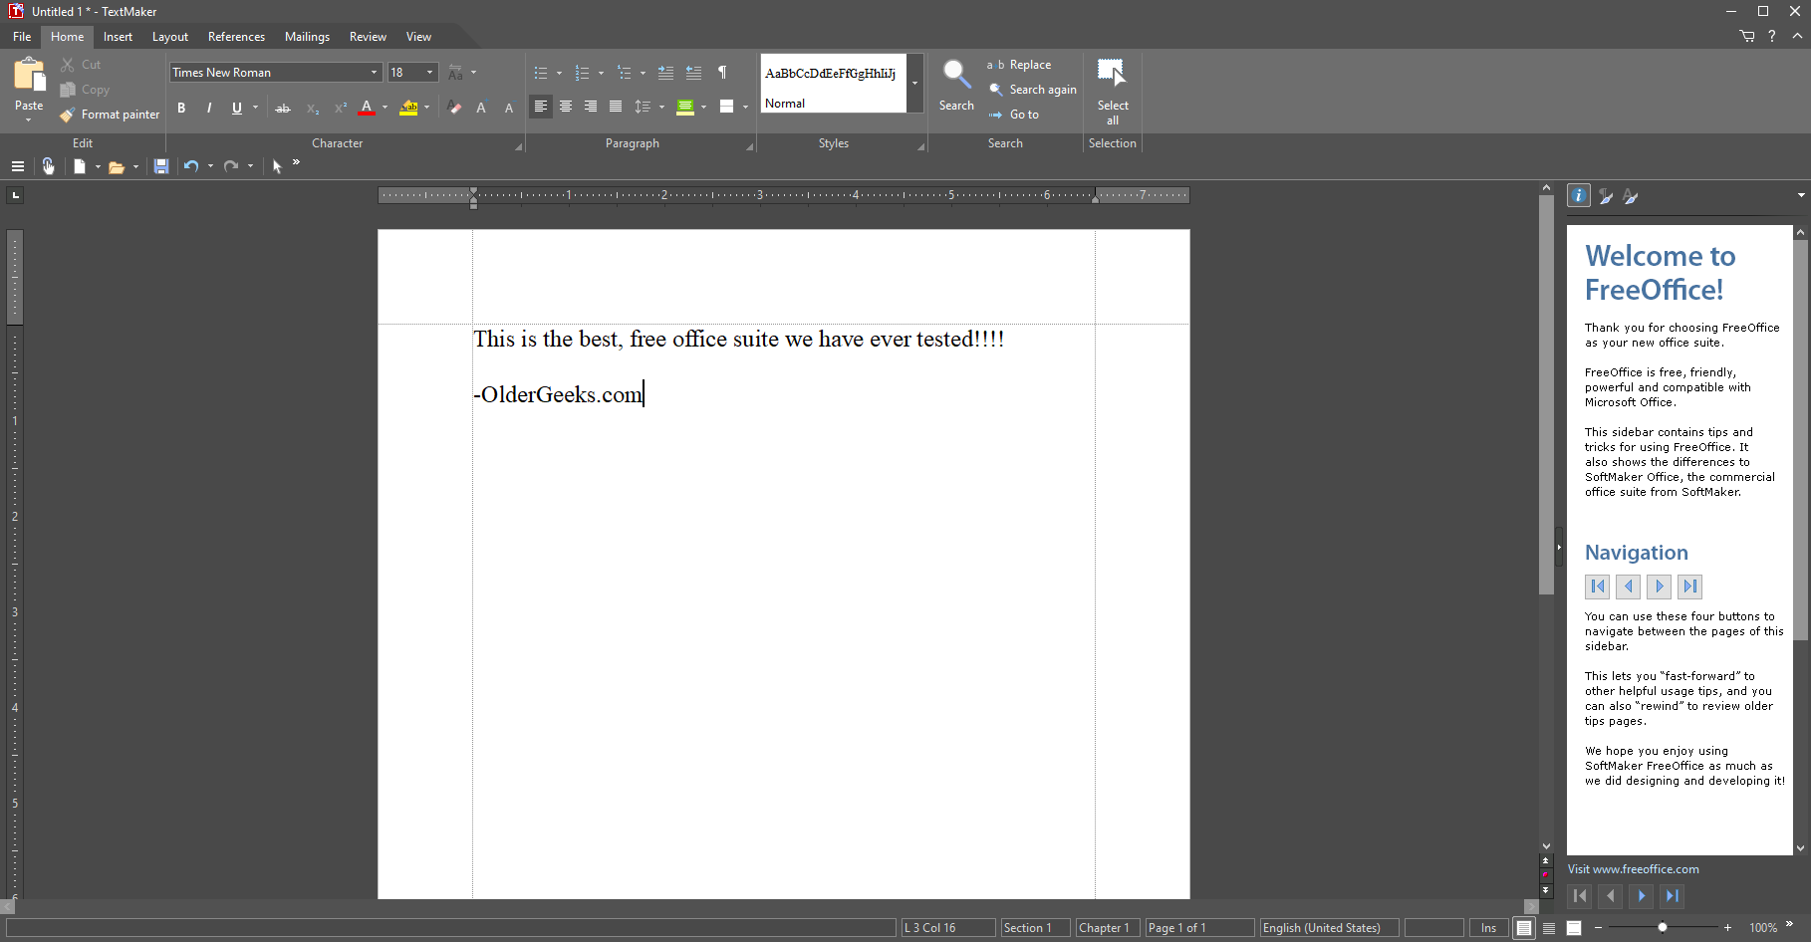The width and height of the screenshot is (1811, 942).
Task: Switch to the References ribbon tab
Action: click(236, 37)
